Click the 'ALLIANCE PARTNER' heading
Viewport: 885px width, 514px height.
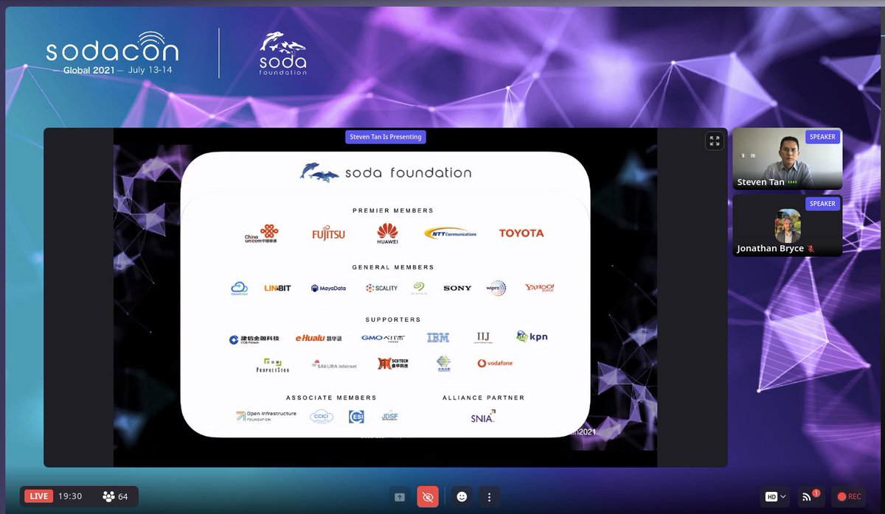(x=484, y=398)
